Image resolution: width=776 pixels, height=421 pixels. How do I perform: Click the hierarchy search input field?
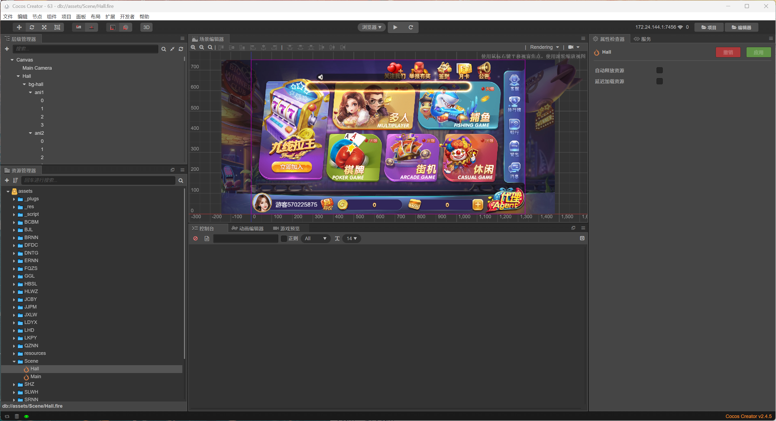85,49
